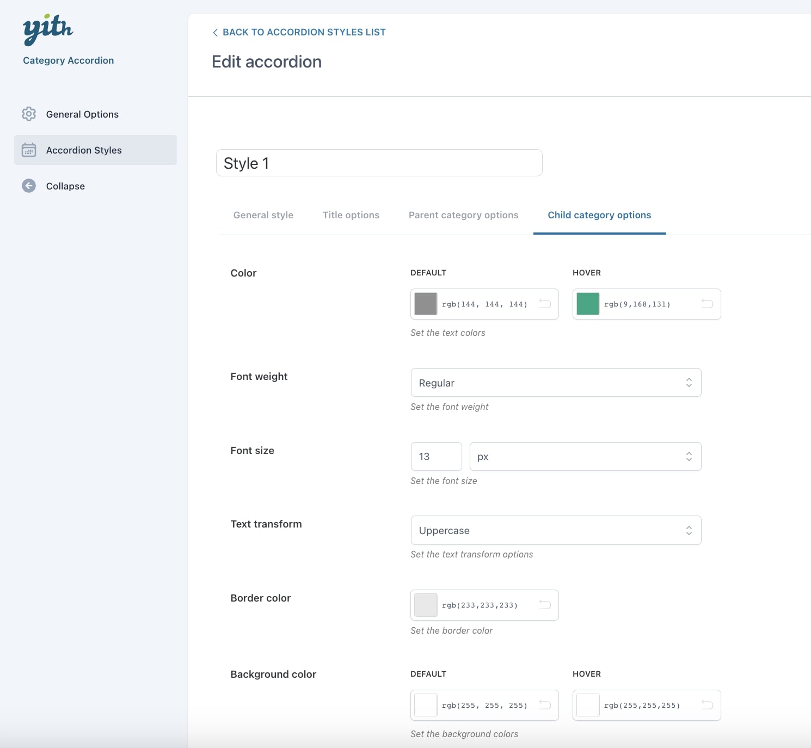This screenshot has height=748, width=811.
Task: Click the General Options gear icon
Action: pos(29,114)
